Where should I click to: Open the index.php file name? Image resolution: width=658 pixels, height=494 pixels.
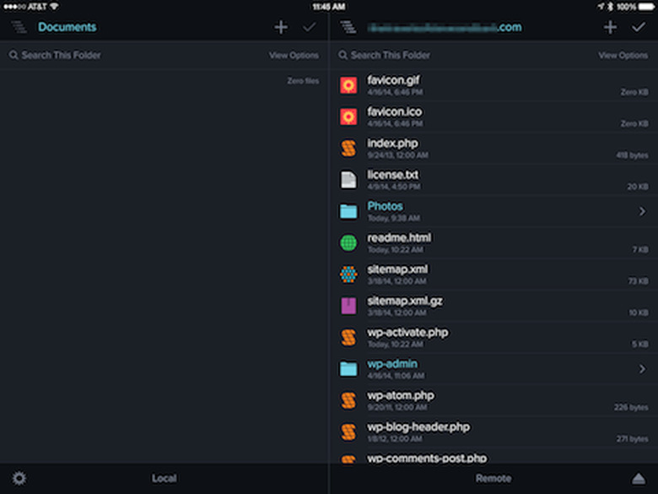392,144
